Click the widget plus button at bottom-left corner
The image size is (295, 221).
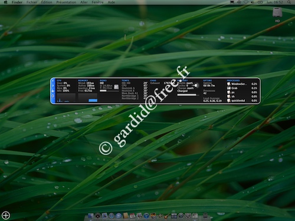tap(6, 215)
